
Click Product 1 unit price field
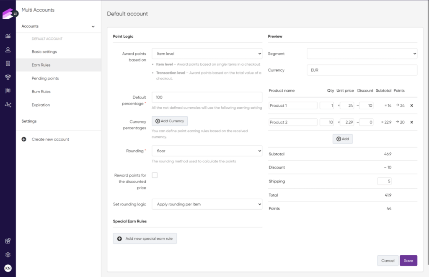346,105
